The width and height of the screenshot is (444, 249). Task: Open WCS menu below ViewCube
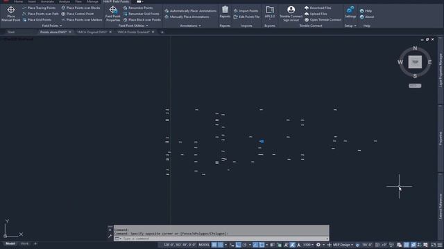pos(415,86)
